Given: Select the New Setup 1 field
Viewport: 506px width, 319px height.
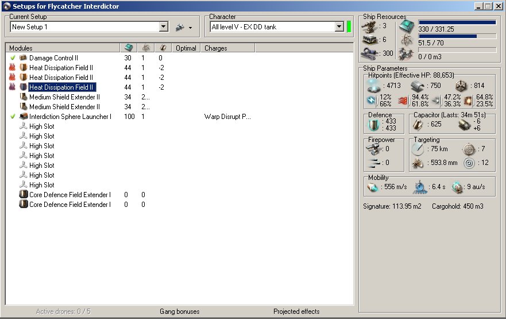Looking at the screenshot, I should 85,27.
